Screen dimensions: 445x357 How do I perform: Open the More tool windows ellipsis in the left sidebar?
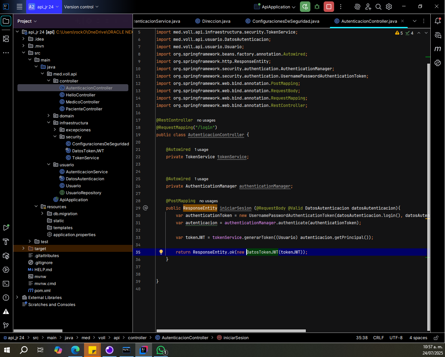tap(6, 53)
